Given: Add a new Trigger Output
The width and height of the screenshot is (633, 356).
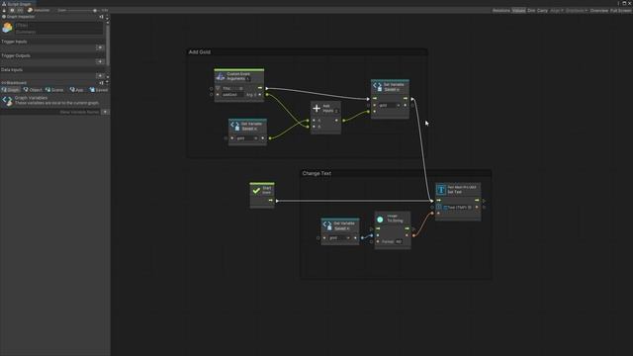Looking at the screenshot, I should coord(100,61).
